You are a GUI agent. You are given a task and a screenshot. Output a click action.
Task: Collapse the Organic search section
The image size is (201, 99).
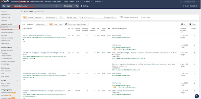(18, 48)
